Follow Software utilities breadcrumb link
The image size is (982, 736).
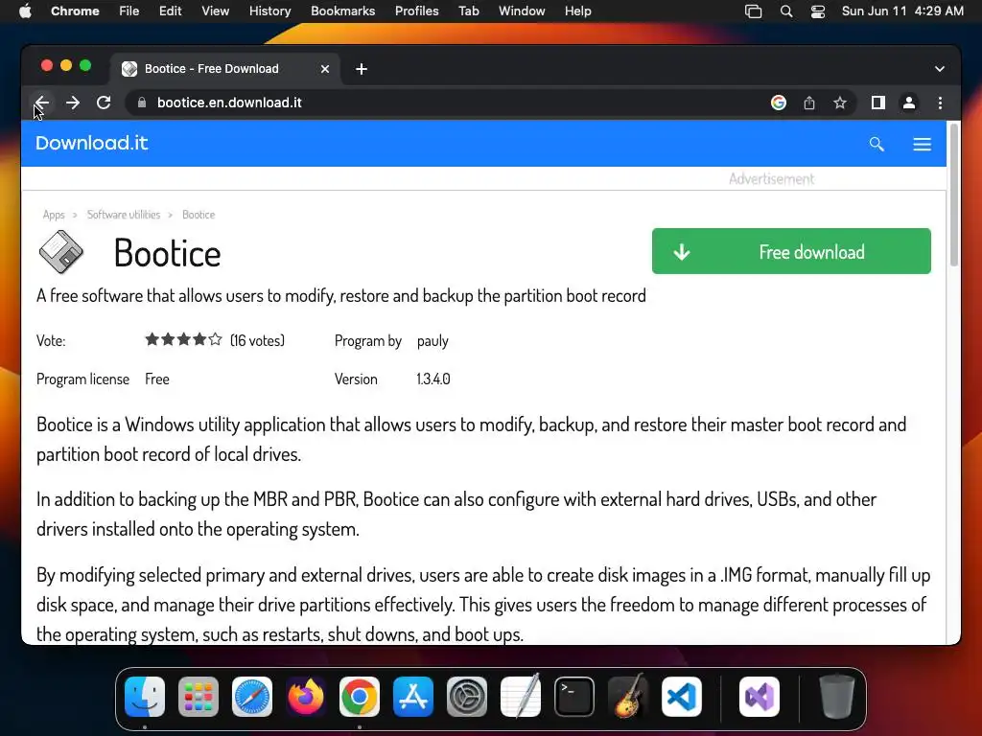[124, 215]
